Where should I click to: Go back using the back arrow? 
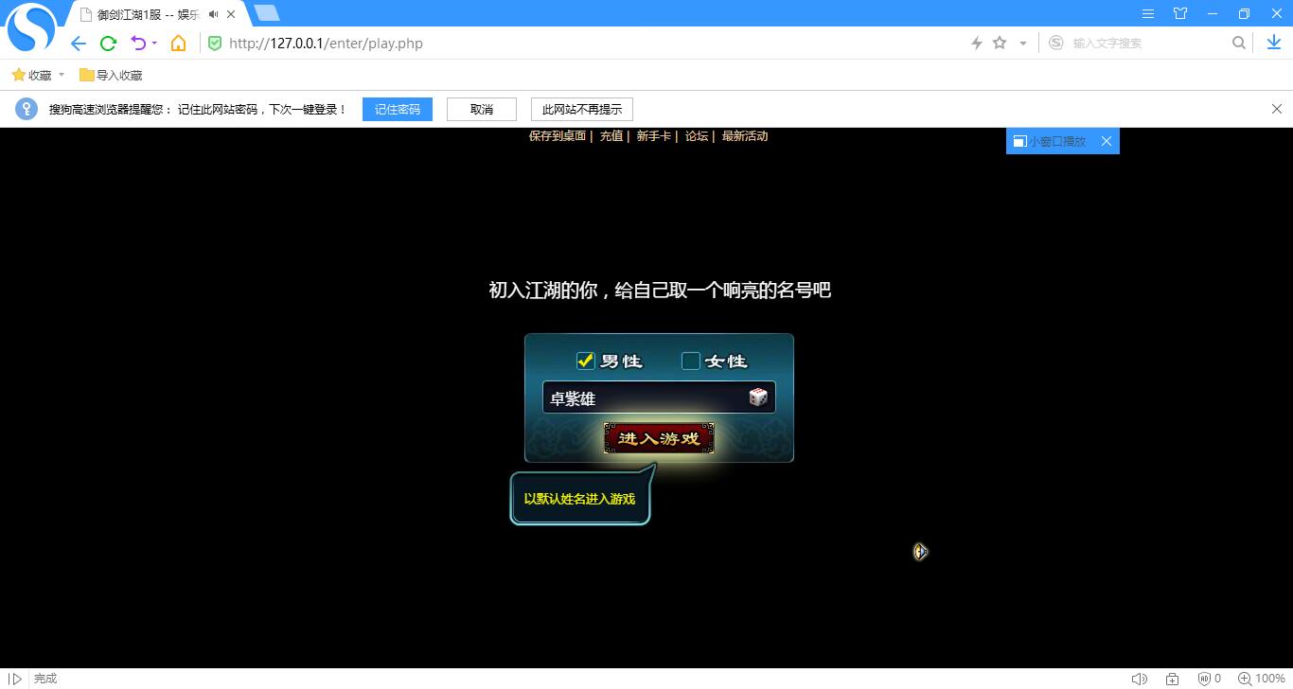[79, 44]
